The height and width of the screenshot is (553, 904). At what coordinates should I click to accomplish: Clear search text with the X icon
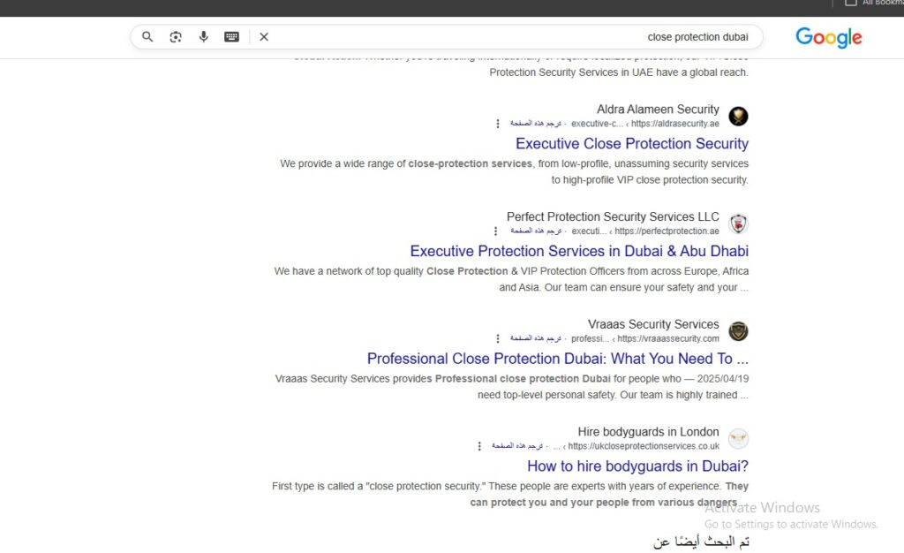pyautogui.click(x=264, y=37)
